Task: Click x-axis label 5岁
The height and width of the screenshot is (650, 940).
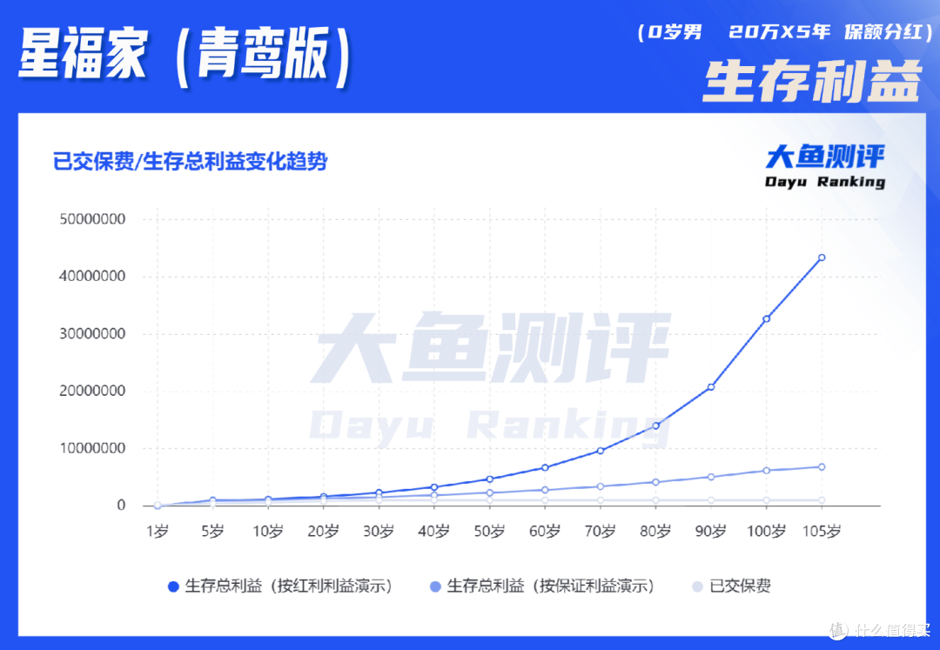Action: [x=213, y=531]
